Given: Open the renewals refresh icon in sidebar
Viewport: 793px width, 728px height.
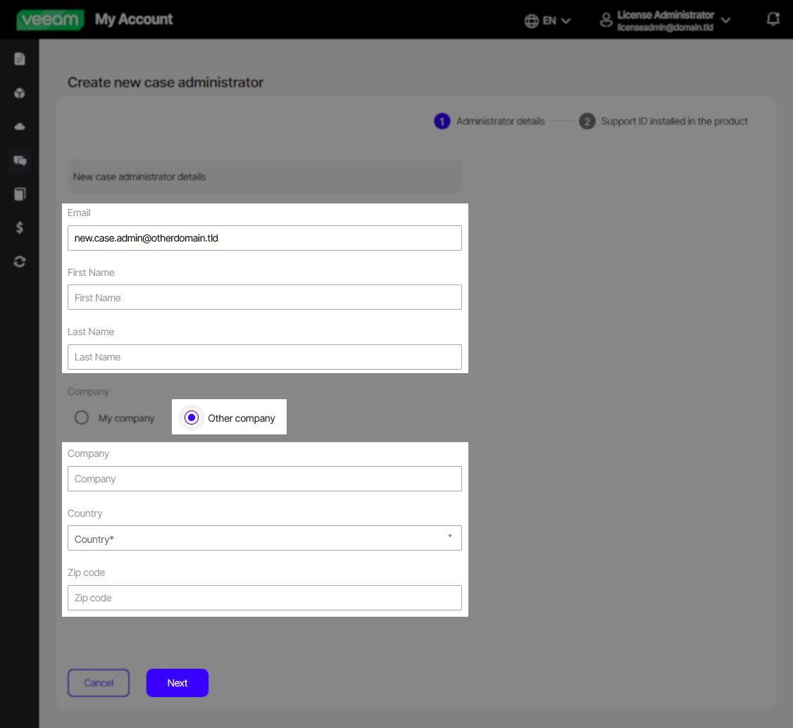Looking at the screenshot, I should click(x=19, y=261).
